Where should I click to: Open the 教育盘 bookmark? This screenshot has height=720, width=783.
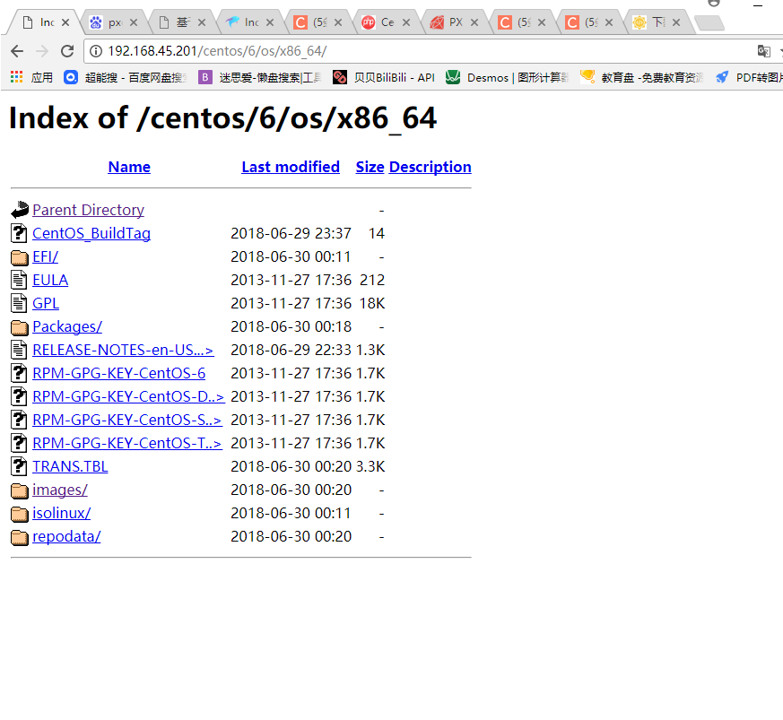coord(641,77)
